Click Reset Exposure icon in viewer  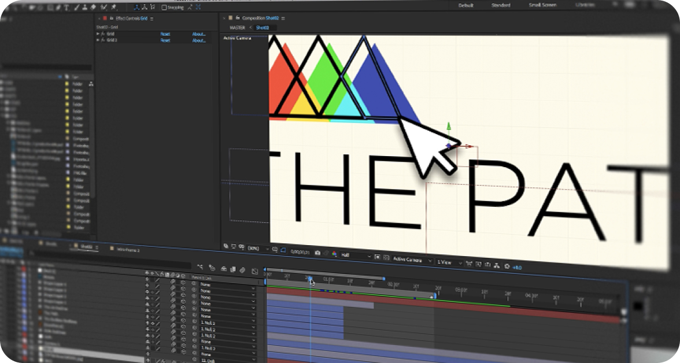click(x=507, y=266)
